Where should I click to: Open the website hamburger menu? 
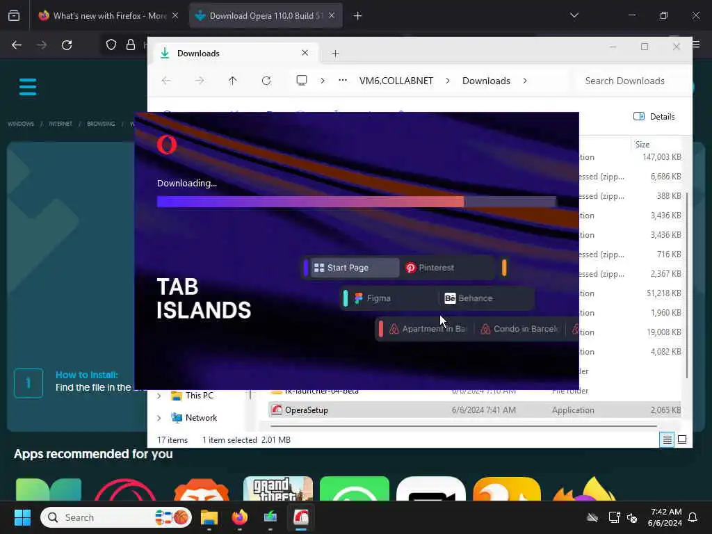tap(28, 87)
